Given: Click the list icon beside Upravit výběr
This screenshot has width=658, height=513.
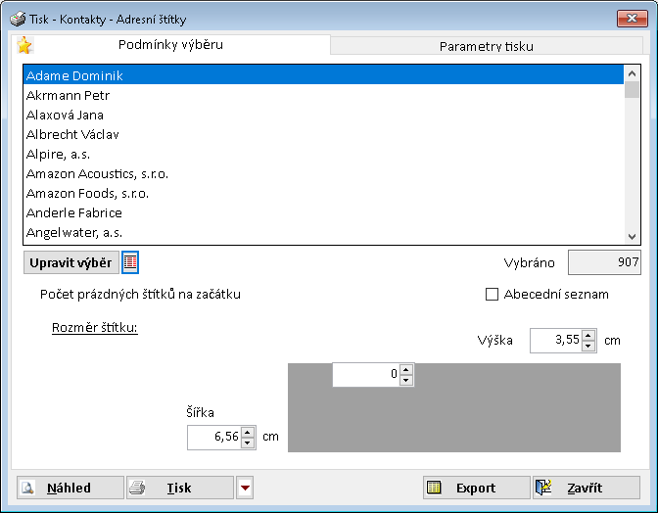Looking at the screenshot, I should pyautogui.click(x=130, y=262).
